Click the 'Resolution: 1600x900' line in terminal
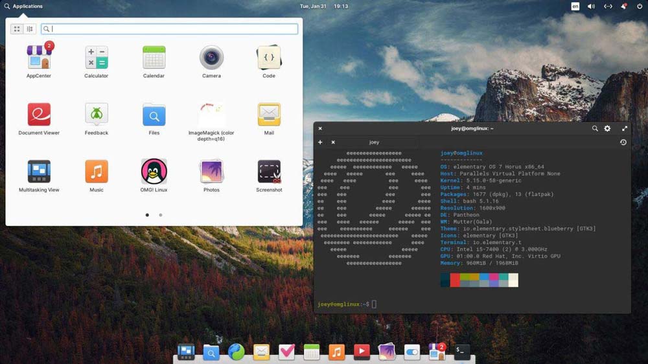648x364 pixels. [472, 208]
